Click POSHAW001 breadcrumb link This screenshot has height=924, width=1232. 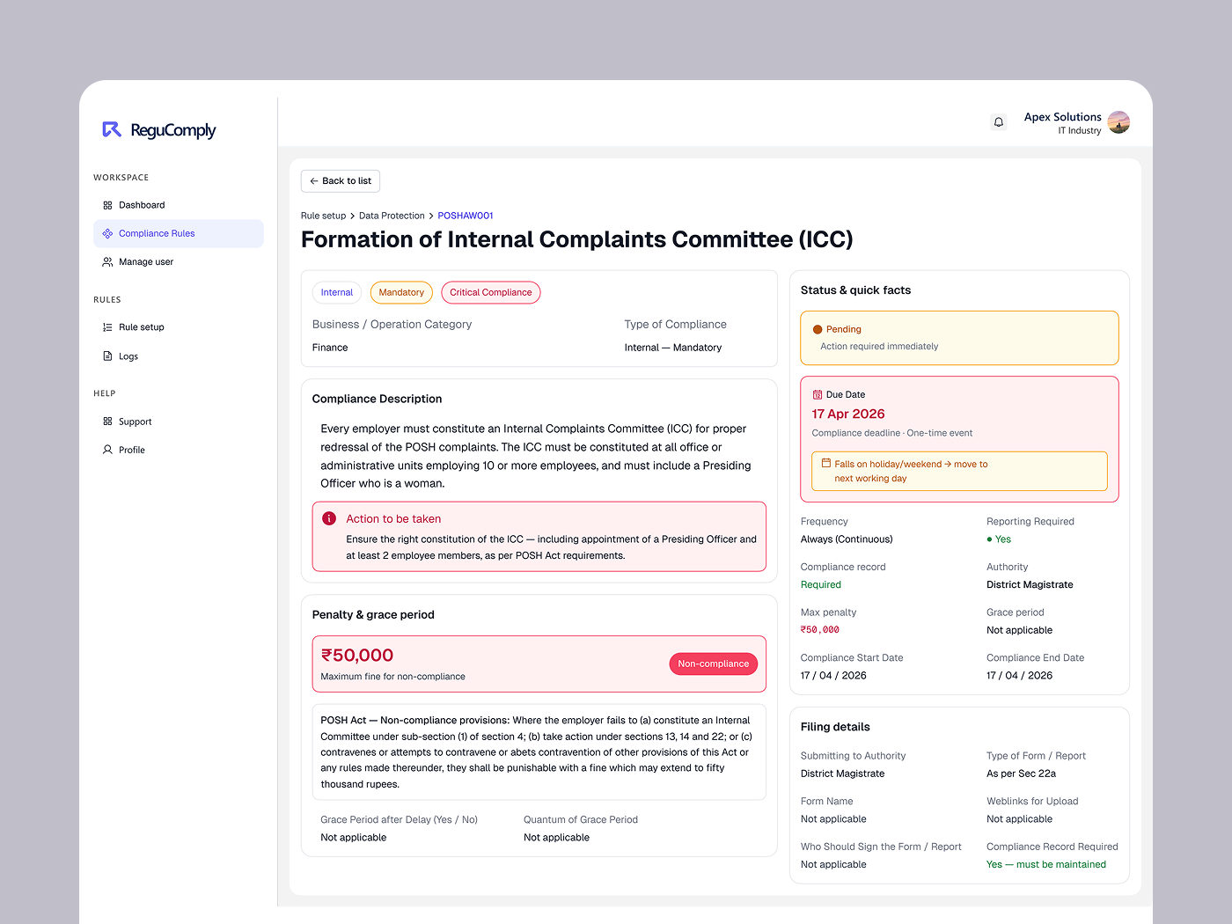point(466,216)
